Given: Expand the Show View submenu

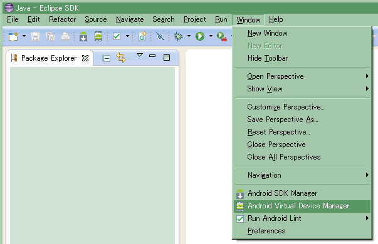Looking at the screenshot, I should 302,89.
